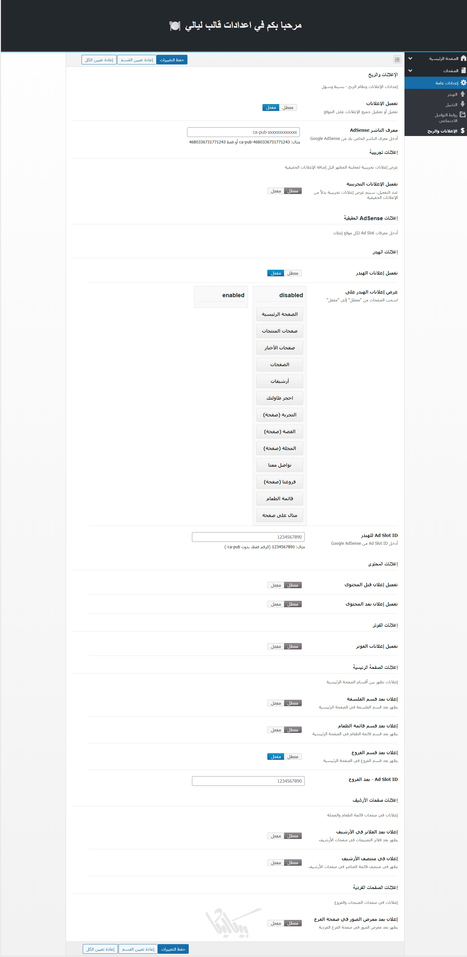Click the expand-all options icon in top toolbar
The width and height of the screenshot is (467, 957).
coord(397,59)
